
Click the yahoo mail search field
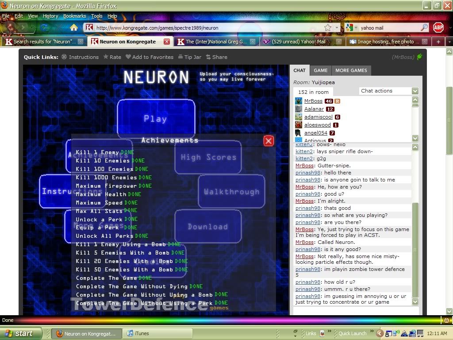(388, 28)
